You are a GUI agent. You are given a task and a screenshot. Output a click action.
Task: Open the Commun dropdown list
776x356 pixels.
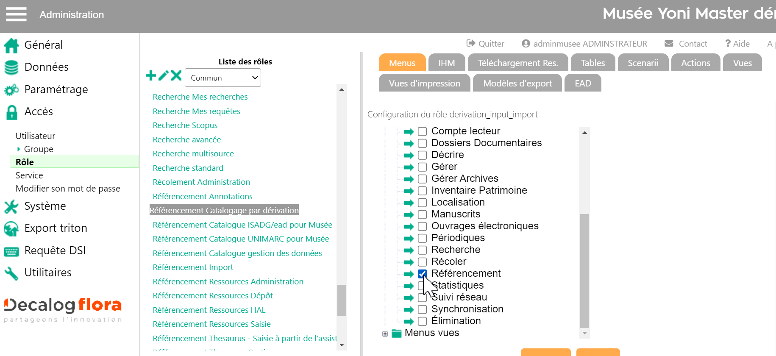[223, 78]
